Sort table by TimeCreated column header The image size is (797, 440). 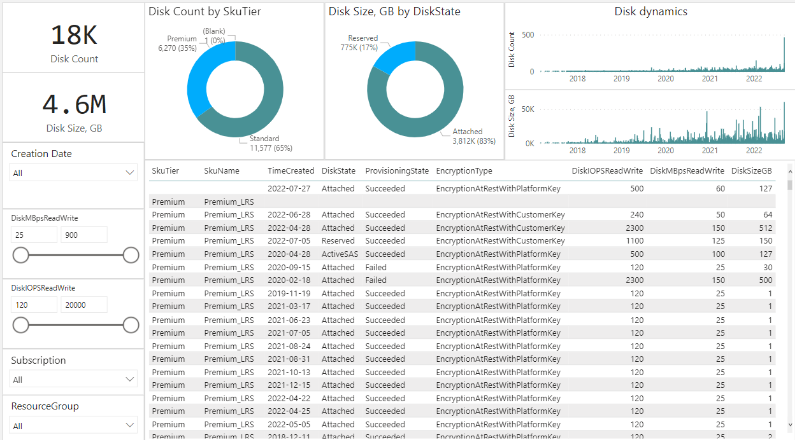coord(291,170)
